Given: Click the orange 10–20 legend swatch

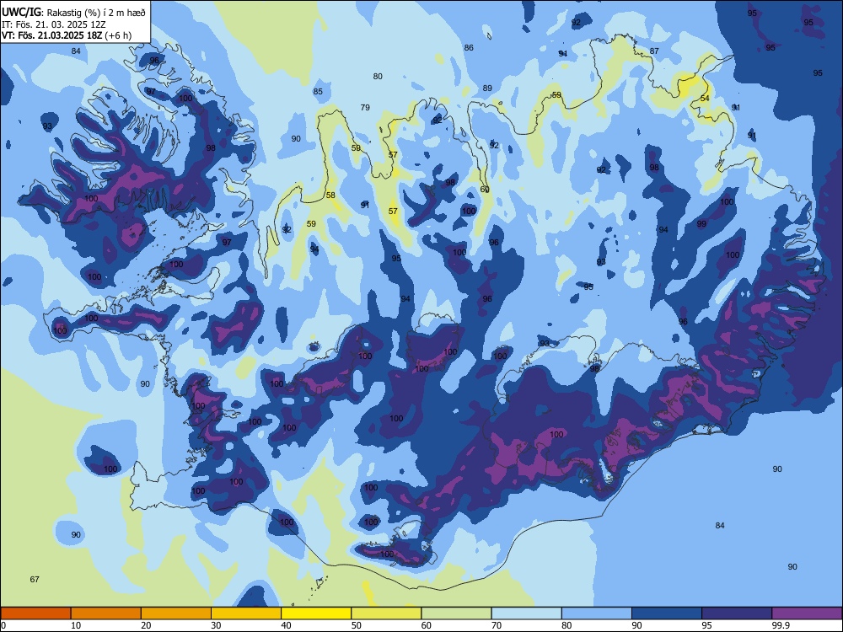Looking at the screenshot, I should (106, 613).
